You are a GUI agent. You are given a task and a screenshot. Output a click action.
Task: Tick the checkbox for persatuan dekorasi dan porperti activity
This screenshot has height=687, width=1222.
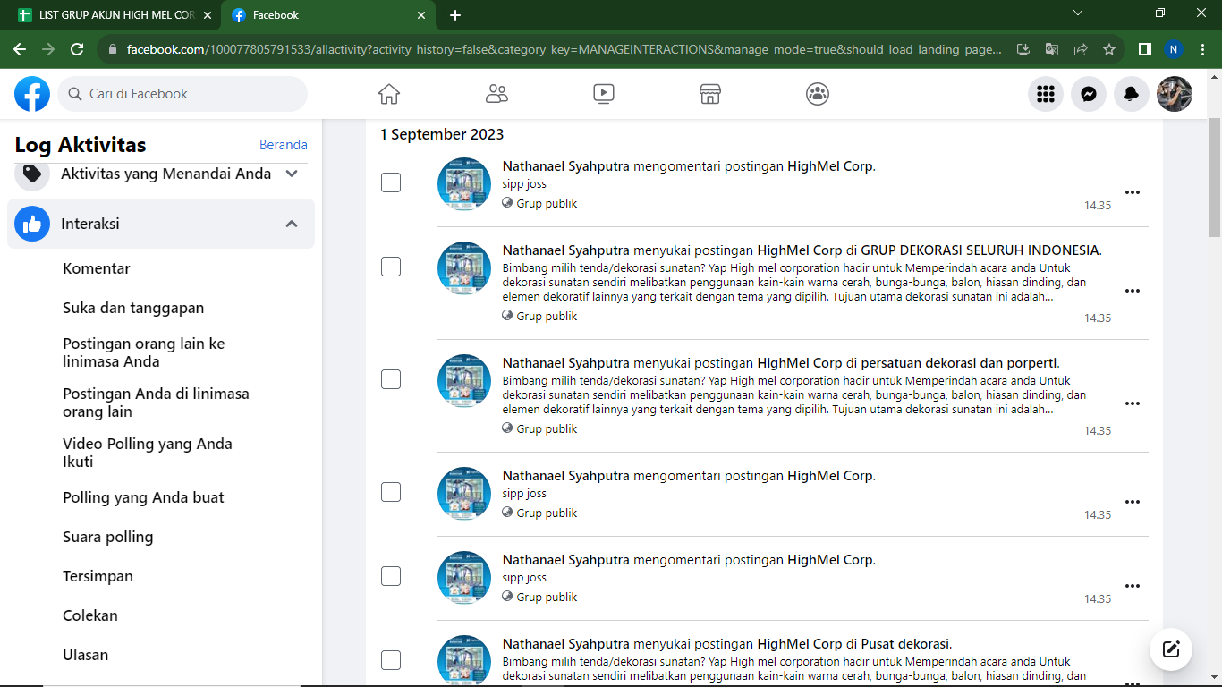coord(391,379)
